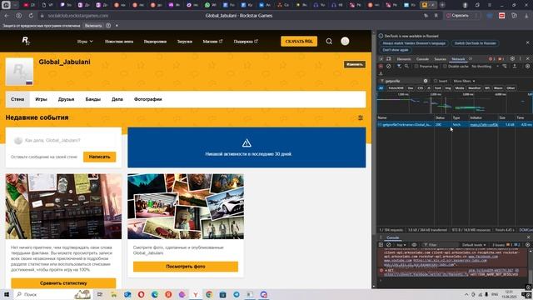
Task: Click the export HAR download icon
Action: pyautogui.click(x=381, y=73)
